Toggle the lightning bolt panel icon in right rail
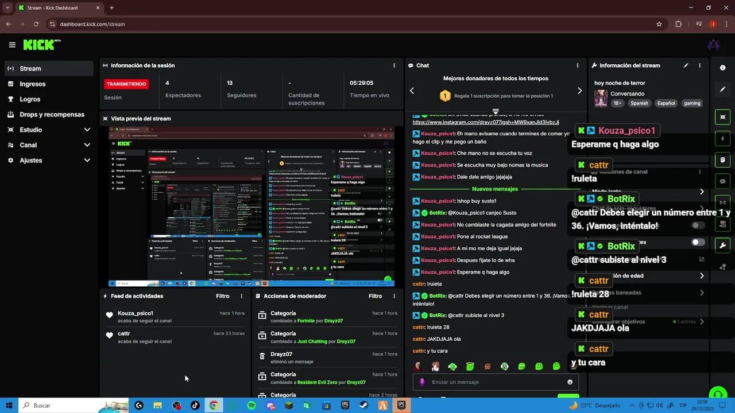The height and width of the screenshot is (413, 735). pyautogui.click(x=722, y=138)
